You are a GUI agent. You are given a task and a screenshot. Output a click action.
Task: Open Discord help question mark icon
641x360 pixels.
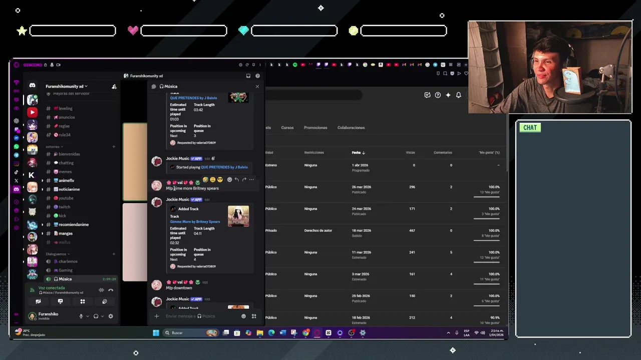coord(257,76)
